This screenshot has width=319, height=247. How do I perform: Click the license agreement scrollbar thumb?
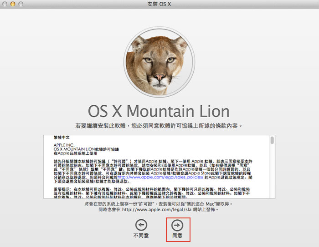(272, 140)
